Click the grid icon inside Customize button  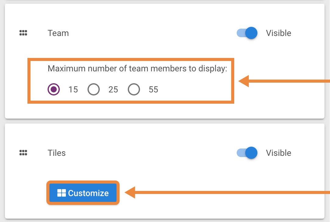(x=62, y=193)
